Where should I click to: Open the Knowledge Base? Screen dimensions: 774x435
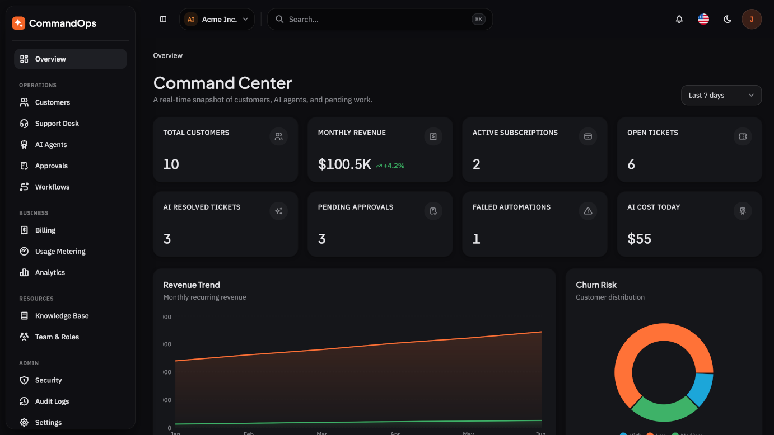pos(71,316)
